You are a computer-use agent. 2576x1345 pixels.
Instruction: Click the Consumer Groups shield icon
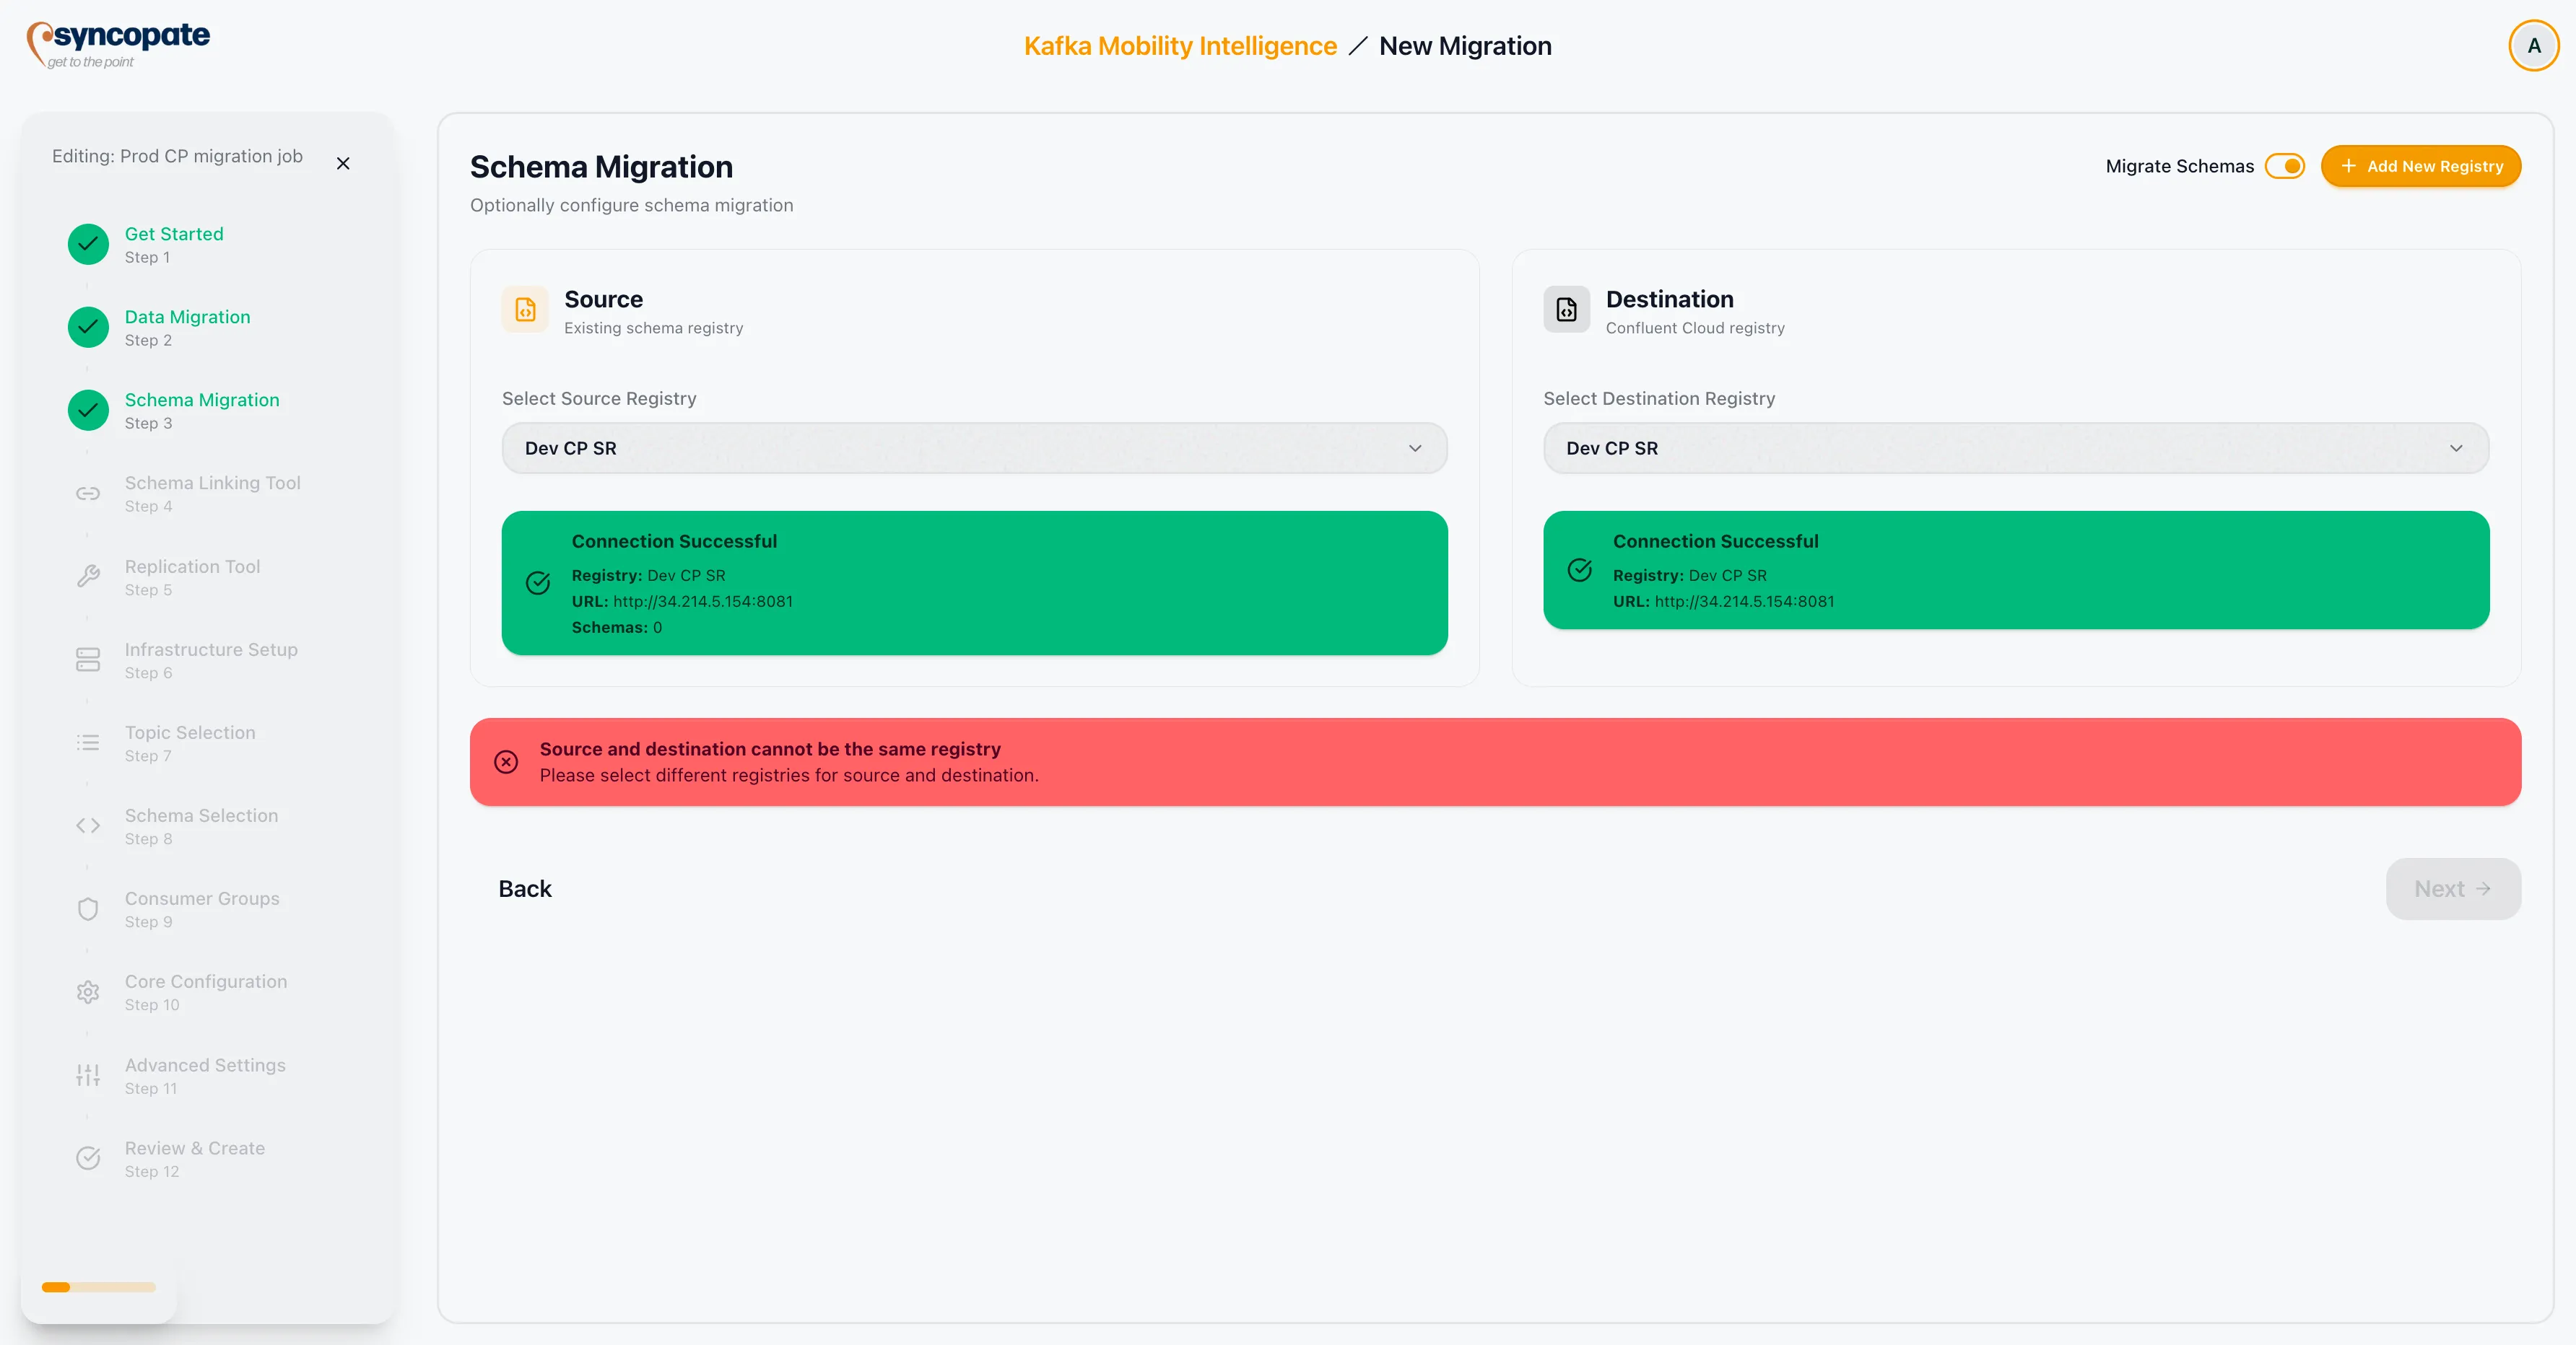[87, 909]
